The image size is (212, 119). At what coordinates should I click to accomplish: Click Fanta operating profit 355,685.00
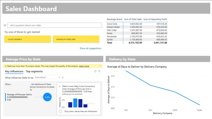pos(162,33)
